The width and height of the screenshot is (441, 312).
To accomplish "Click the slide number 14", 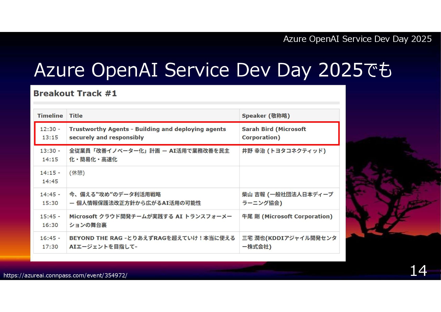I will (x=418, y=271).
